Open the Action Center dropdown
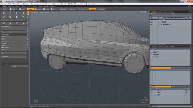193x108 pixels. pos(64,9)
